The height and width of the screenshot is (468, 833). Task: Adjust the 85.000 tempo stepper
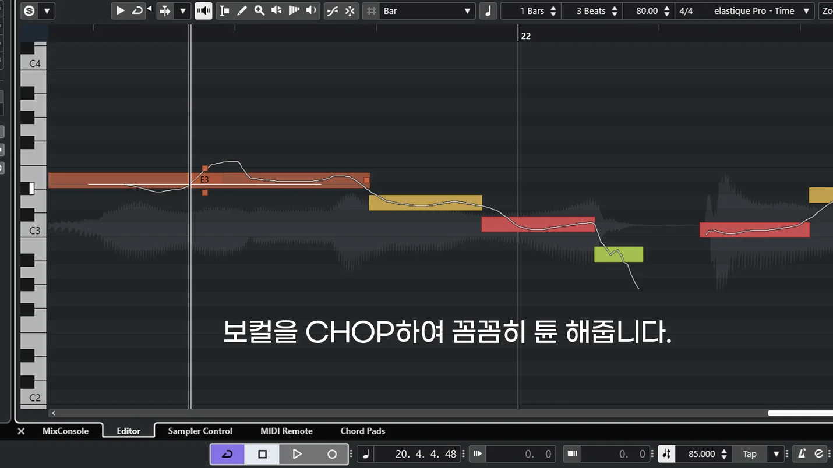(724, 454)
